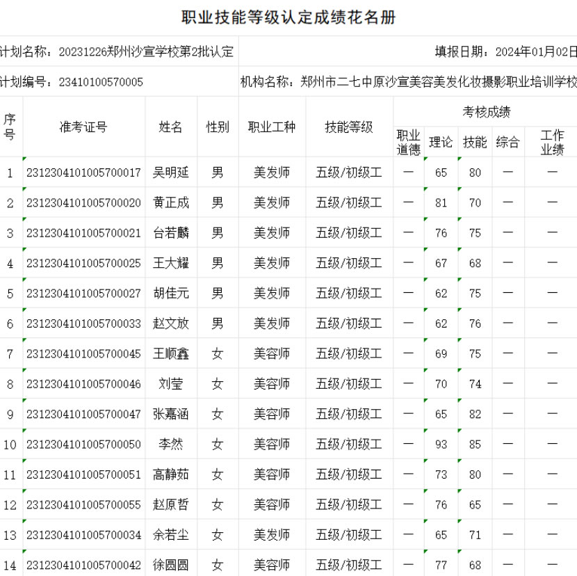Click the title 职业技能等级认定成绩花名册
Screen dimensions: 577x576
288,18
